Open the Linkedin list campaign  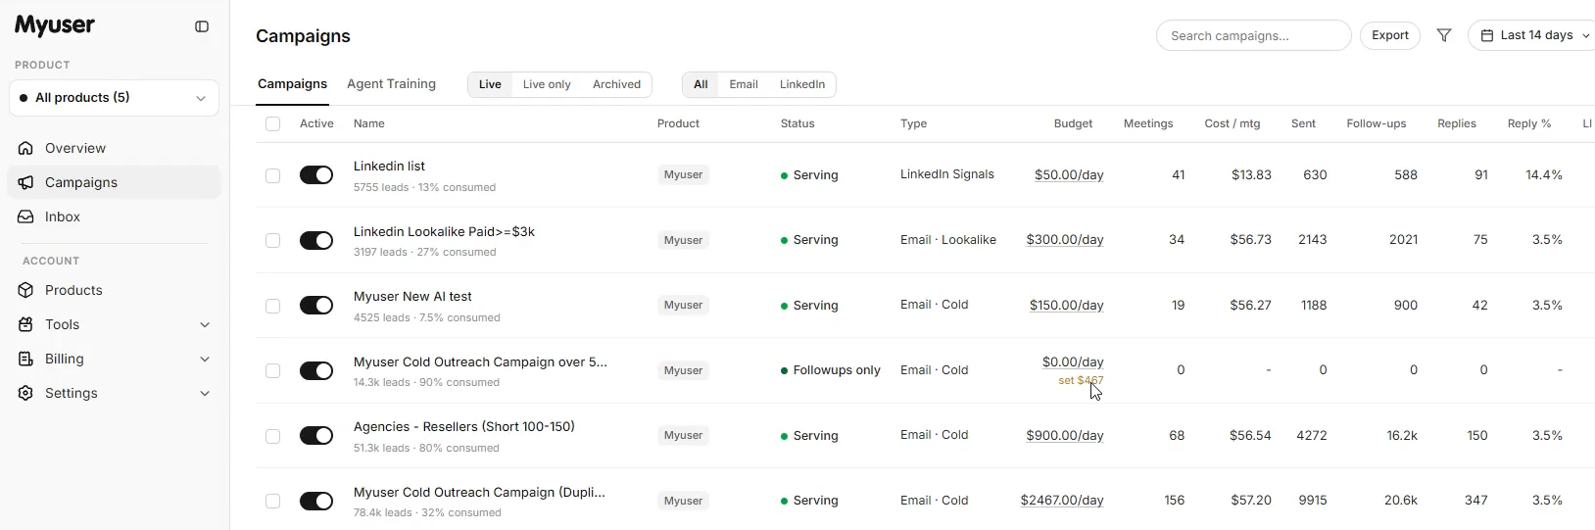tap(389, 167)
